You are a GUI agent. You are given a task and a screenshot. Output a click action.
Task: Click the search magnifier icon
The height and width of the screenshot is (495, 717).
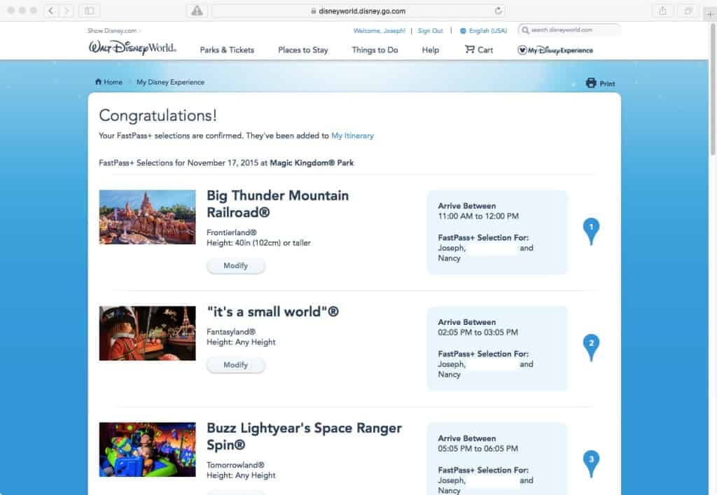tap(525, 30)
